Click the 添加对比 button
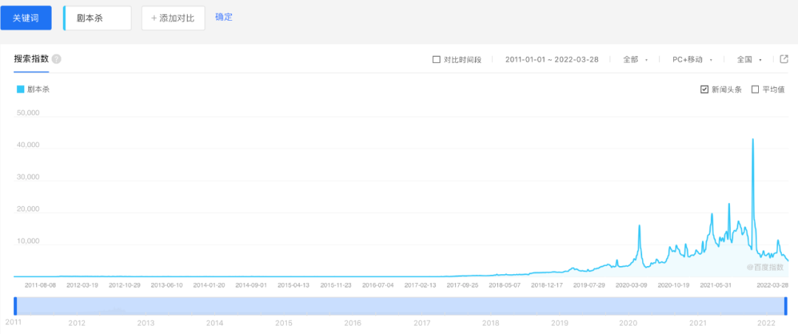 coord(173,18)
